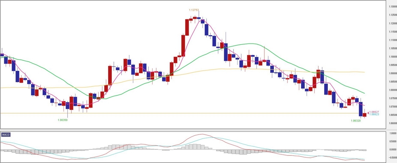Click the 1.0000 MACD axis label

(x=393, y=134)
